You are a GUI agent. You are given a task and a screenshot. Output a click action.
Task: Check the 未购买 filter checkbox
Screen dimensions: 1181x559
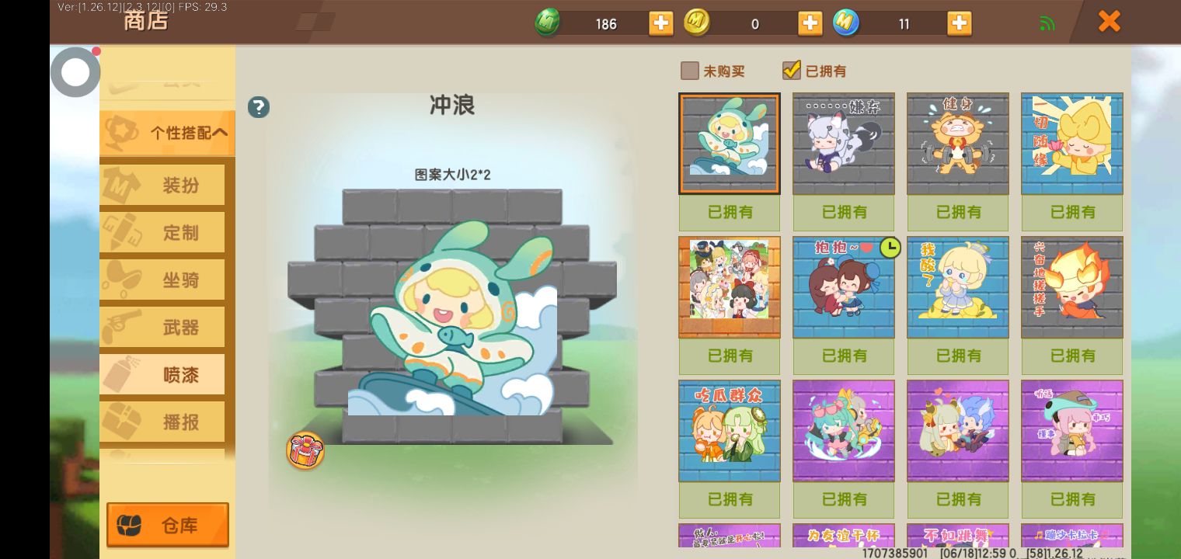(x=689, y=71)
